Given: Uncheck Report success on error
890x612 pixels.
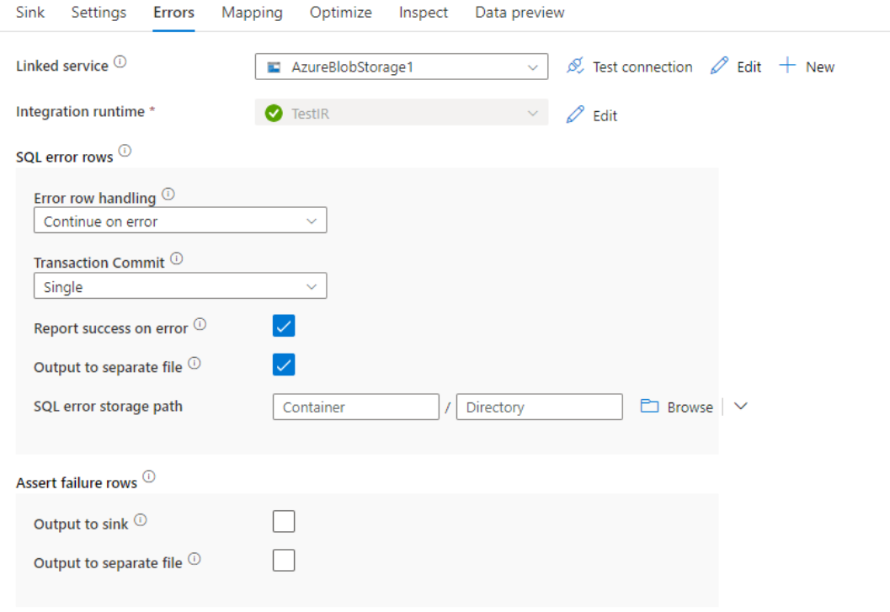Looking at the screenshot, I should click(284, 326).
